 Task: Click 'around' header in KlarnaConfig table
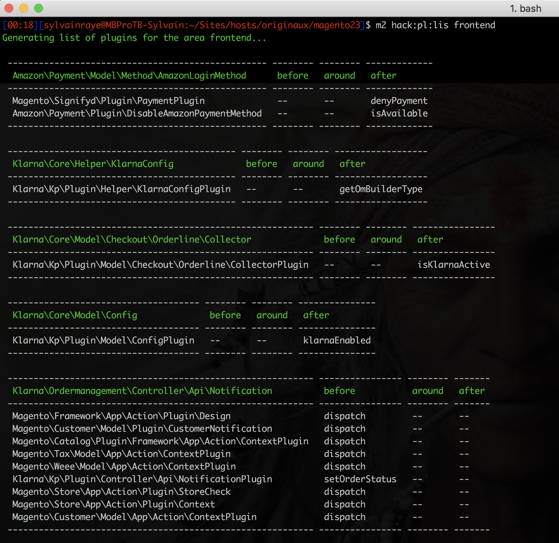(308, 164)
